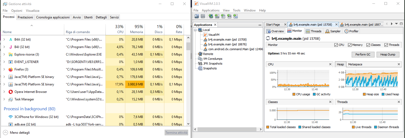Click the Heap Dump button
Image resolution: width=405 pixels, height=138 pixels.
[388, 54]
